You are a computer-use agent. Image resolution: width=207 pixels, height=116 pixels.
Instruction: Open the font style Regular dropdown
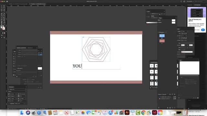tap(17, 92)
